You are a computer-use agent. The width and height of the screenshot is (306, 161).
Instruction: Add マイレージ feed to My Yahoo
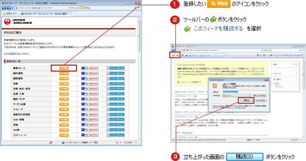tap(90, 109)
